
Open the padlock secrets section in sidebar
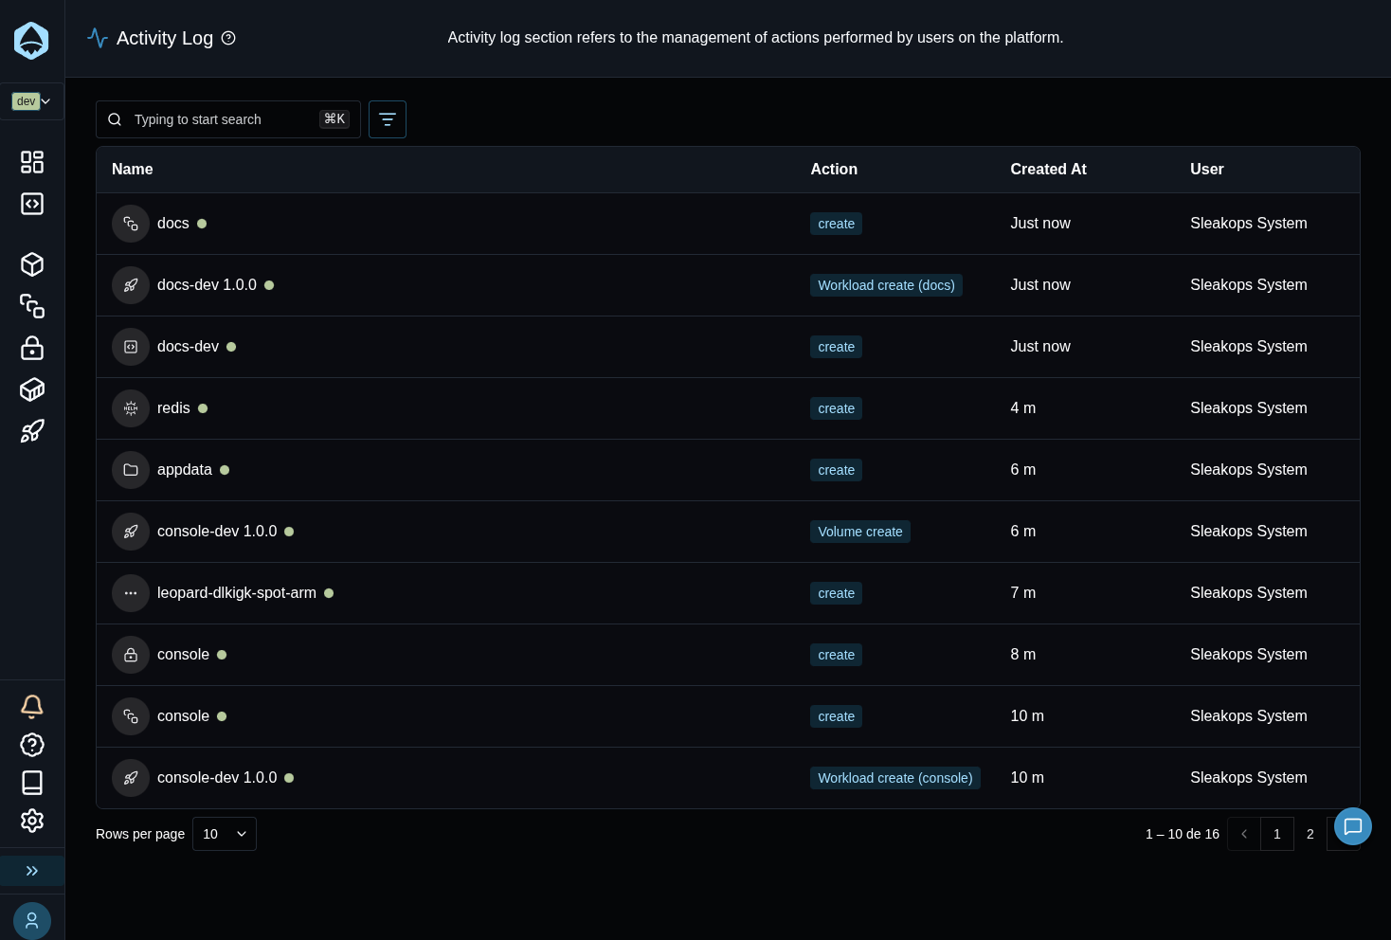click(x=31, y=348)
